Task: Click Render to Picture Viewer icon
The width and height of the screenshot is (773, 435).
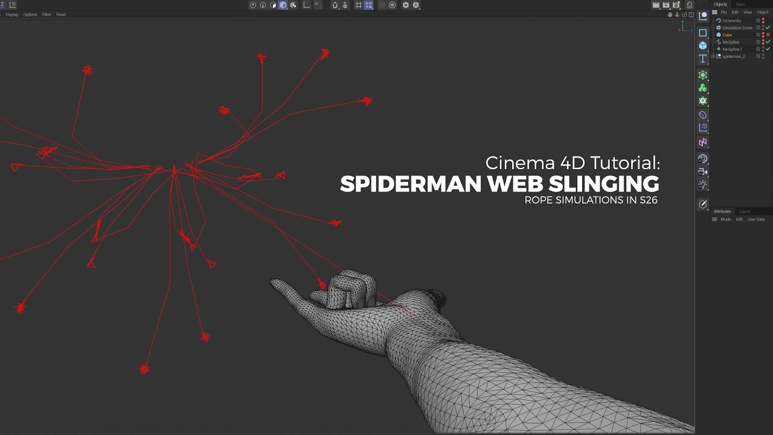Action: [x=666, y=5]
